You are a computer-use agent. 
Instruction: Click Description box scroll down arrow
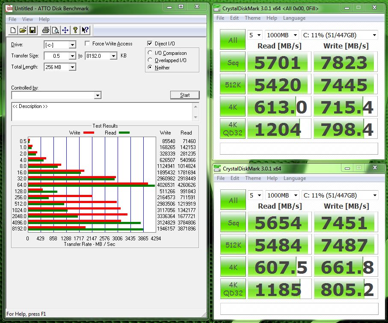tap(195, 117)
